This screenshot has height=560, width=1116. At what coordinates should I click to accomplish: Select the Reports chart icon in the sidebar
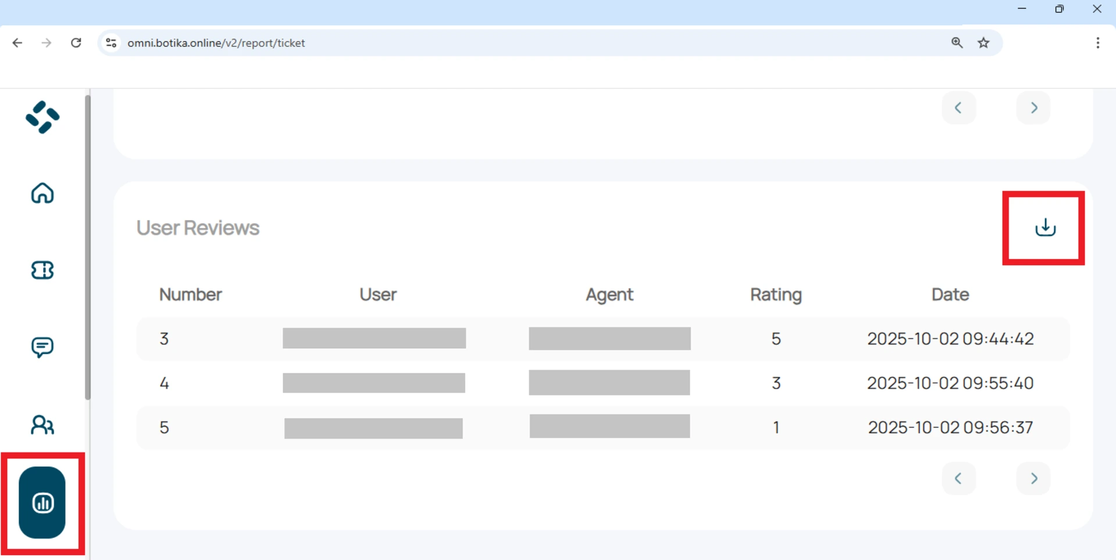click(x=42, y=502)
